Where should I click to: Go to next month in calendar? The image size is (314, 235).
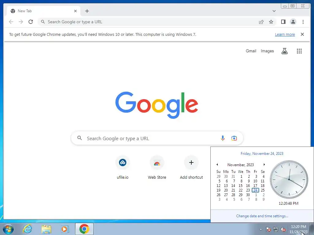[264, 164]
